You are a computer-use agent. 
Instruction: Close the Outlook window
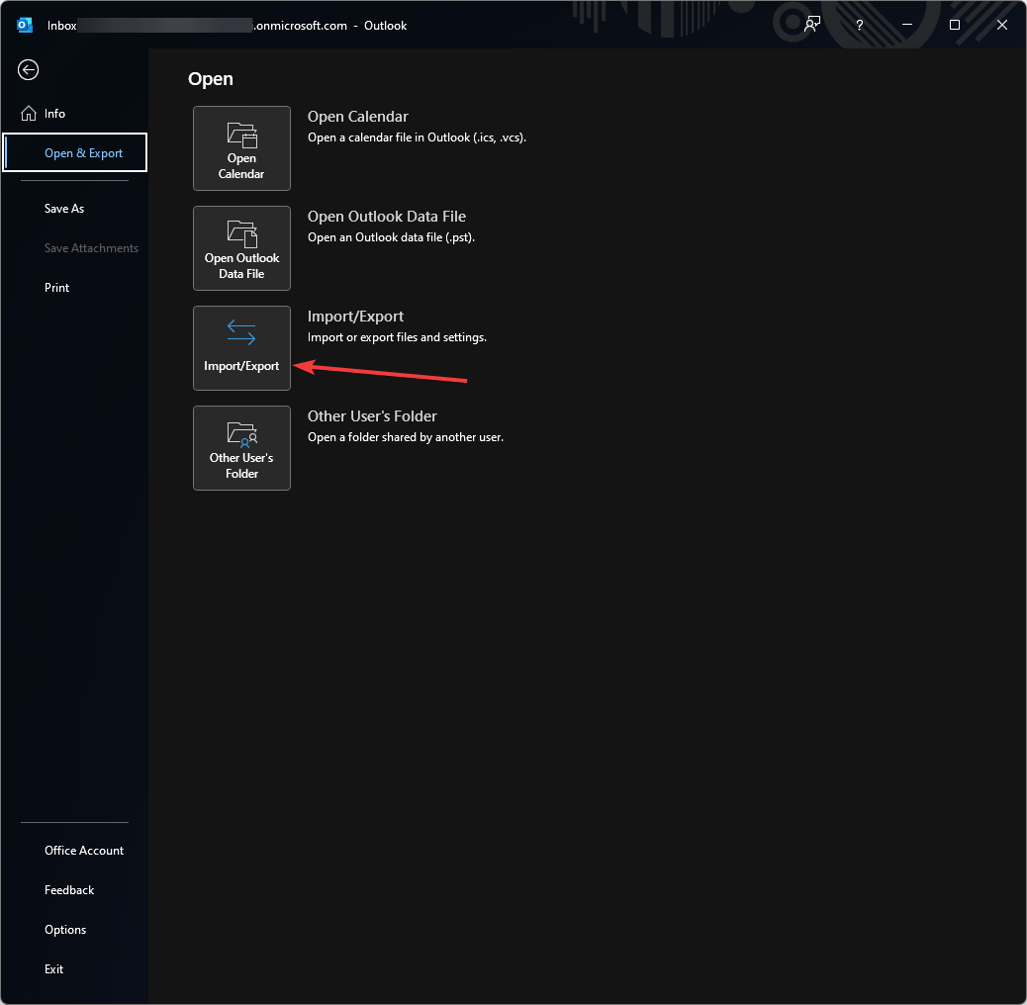(1001, 25)
